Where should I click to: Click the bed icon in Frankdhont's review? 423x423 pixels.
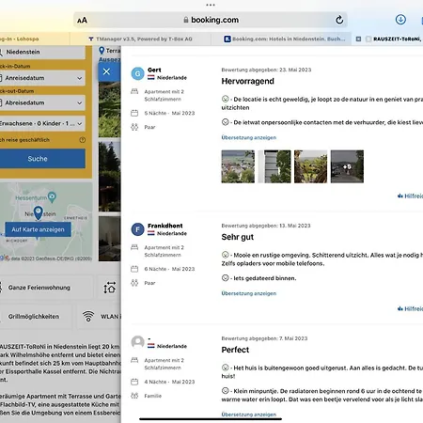click(134, 247)
